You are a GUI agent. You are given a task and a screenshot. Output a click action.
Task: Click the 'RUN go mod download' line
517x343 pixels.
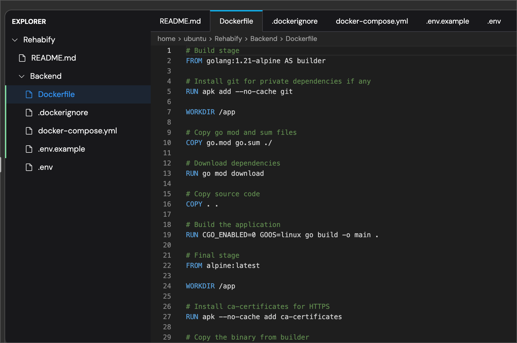click(225, 173)
